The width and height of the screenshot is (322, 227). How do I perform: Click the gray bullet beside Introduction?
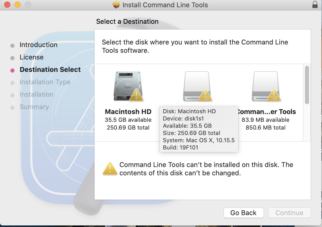pyautogui.click(x=12, y=46)
